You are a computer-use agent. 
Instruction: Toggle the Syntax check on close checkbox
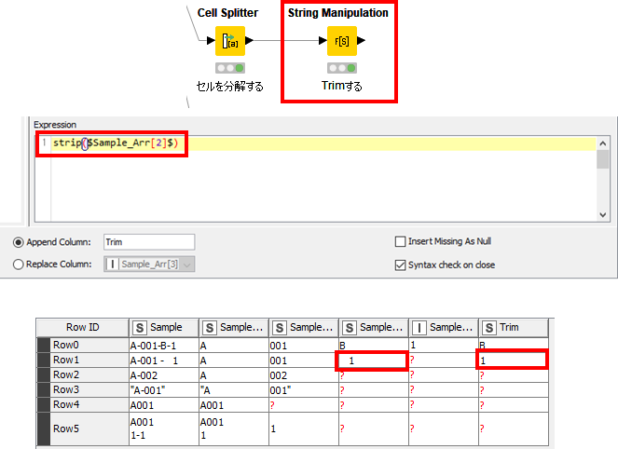pyautogui.click(x=400, y=265)
